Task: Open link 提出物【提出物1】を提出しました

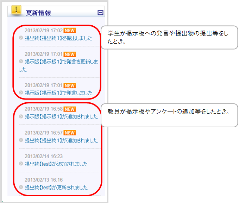Action: click(58, 38)
